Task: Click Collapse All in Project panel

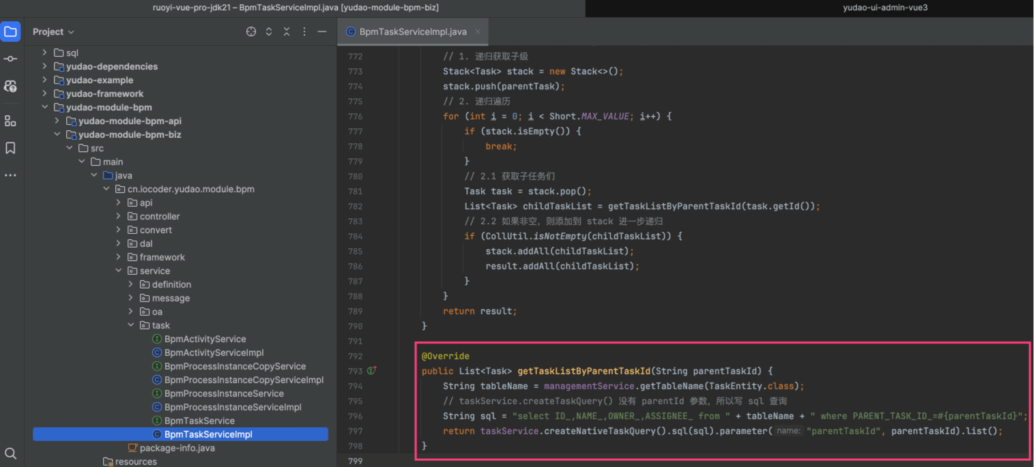Action: [287, 32]
